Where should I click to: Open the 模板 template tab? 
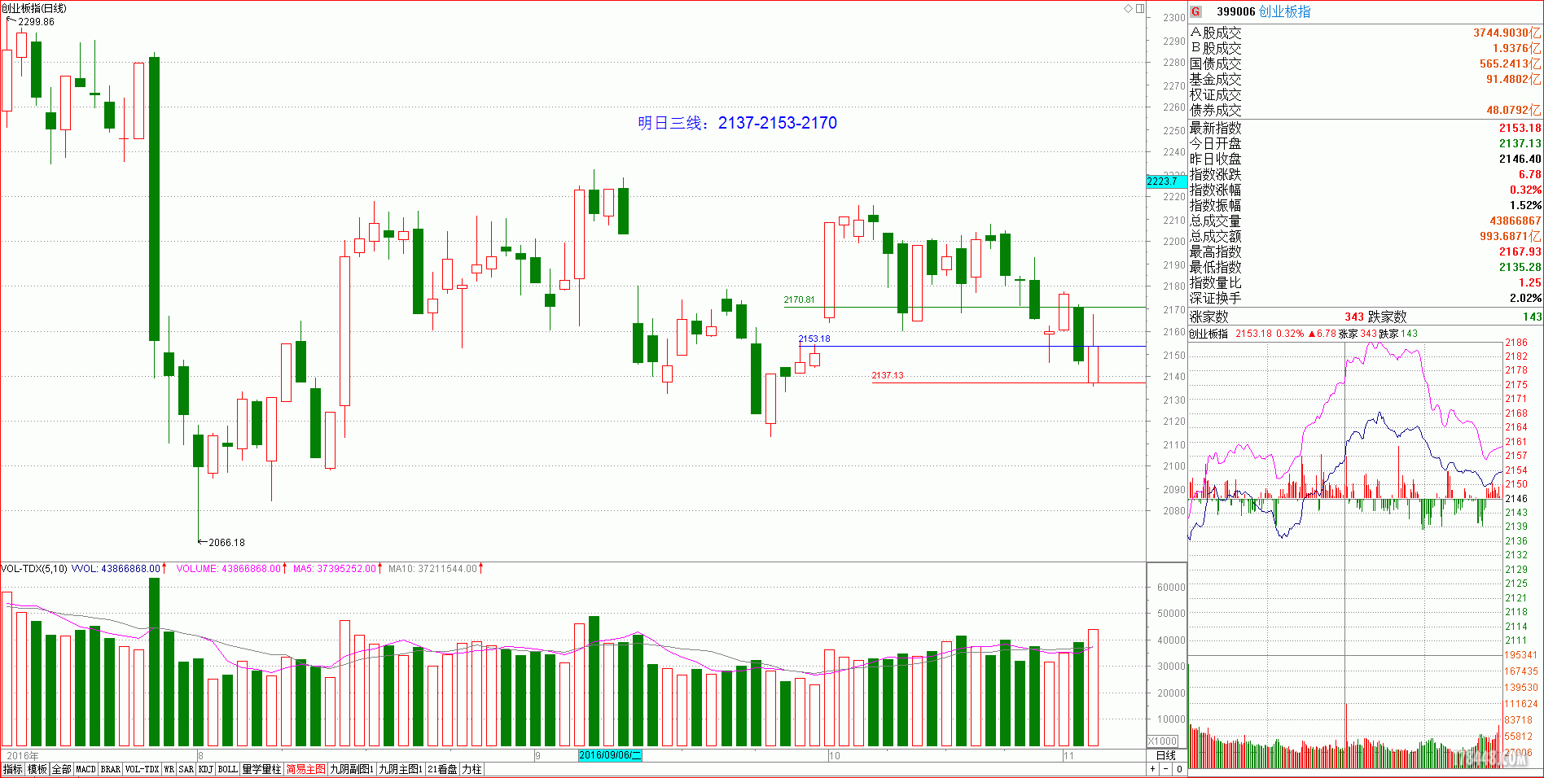[37, 769]
